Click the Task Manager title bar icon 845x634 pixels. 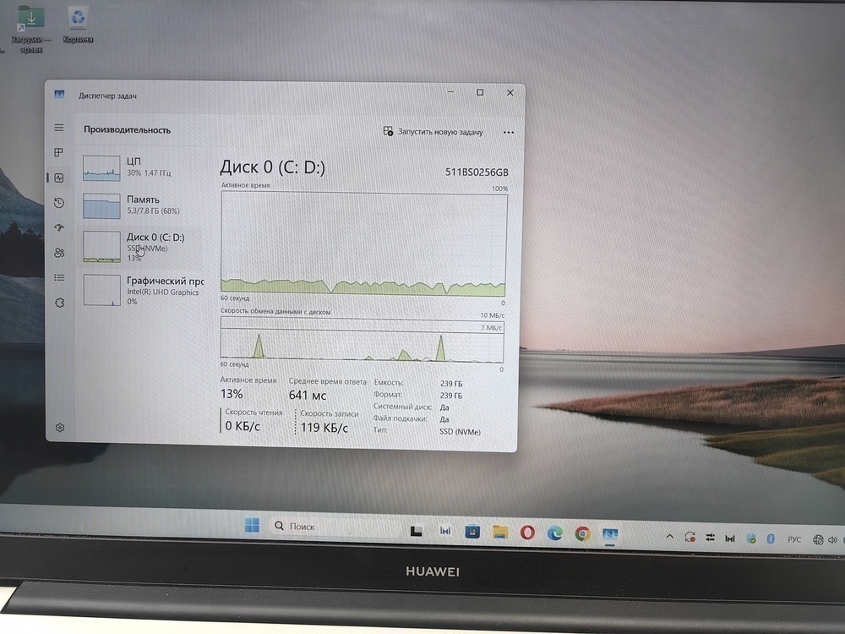[x=59, y=95]
